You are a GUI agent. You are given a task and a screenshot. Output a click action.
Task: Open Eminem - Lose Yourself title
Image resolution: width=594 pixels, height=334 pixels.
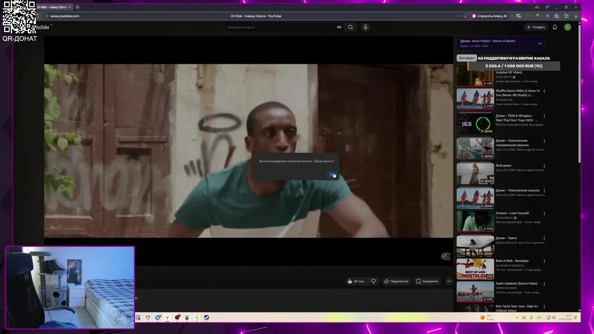click(512, 213)
